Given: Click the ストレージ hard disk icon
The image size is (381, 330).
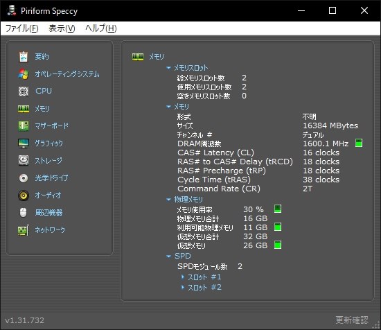Looking at the screenshot, I should (x=24, y=161).
